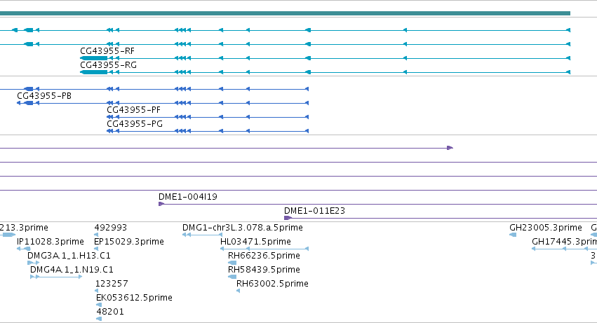Viewport: 597px width, 323px height.
Task: Click the IP11028.3prime EST label
Action: 51,242
